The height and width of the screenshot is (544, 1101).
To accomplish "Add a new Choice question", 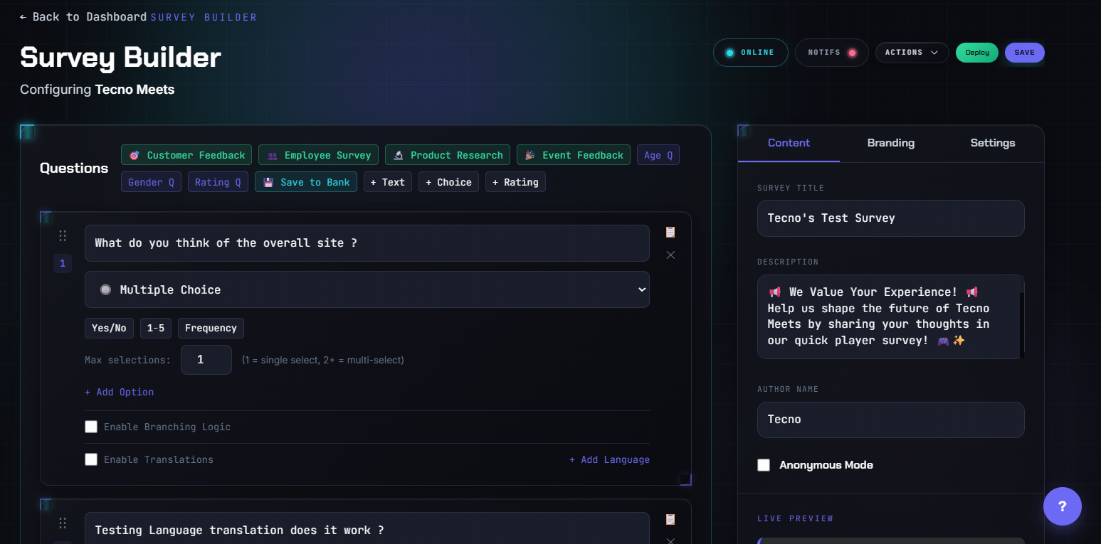I will [x=448, y=182].
